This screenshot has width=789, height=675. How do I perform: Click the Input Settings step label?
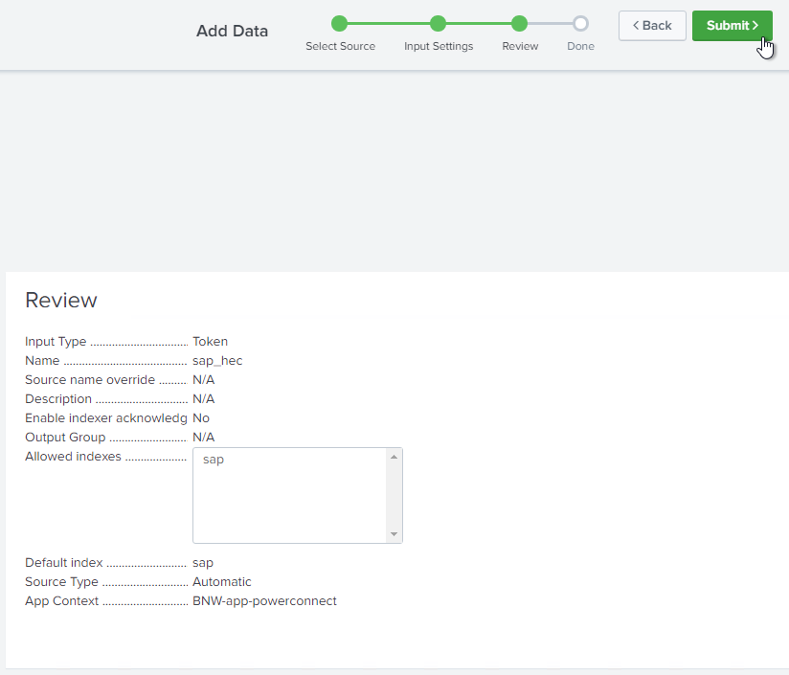pos(439,46)
